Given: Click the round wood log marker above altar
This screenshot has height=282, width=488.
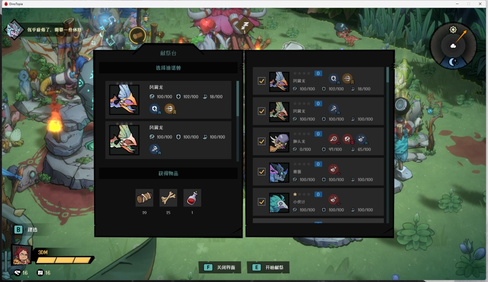Looking at the screenshot, I should tap(137, 36).
